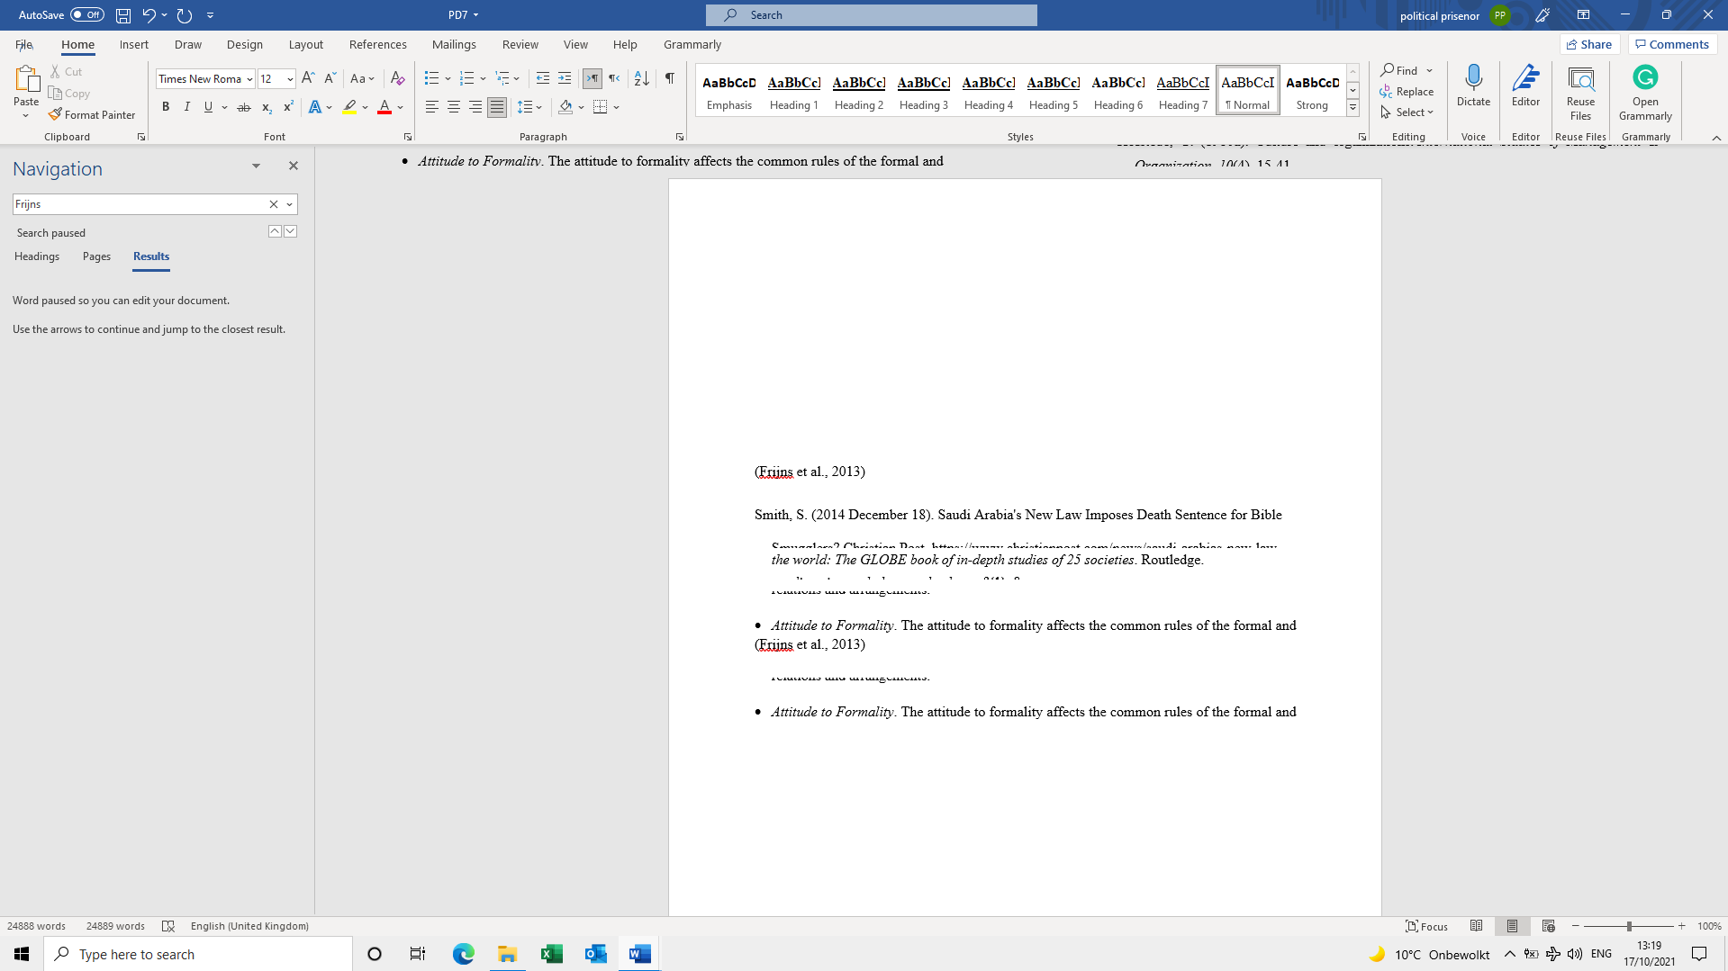Open the Select dropdown in Editing
This screenshot has height=971, width=1728.
[x=1407, y=112]
